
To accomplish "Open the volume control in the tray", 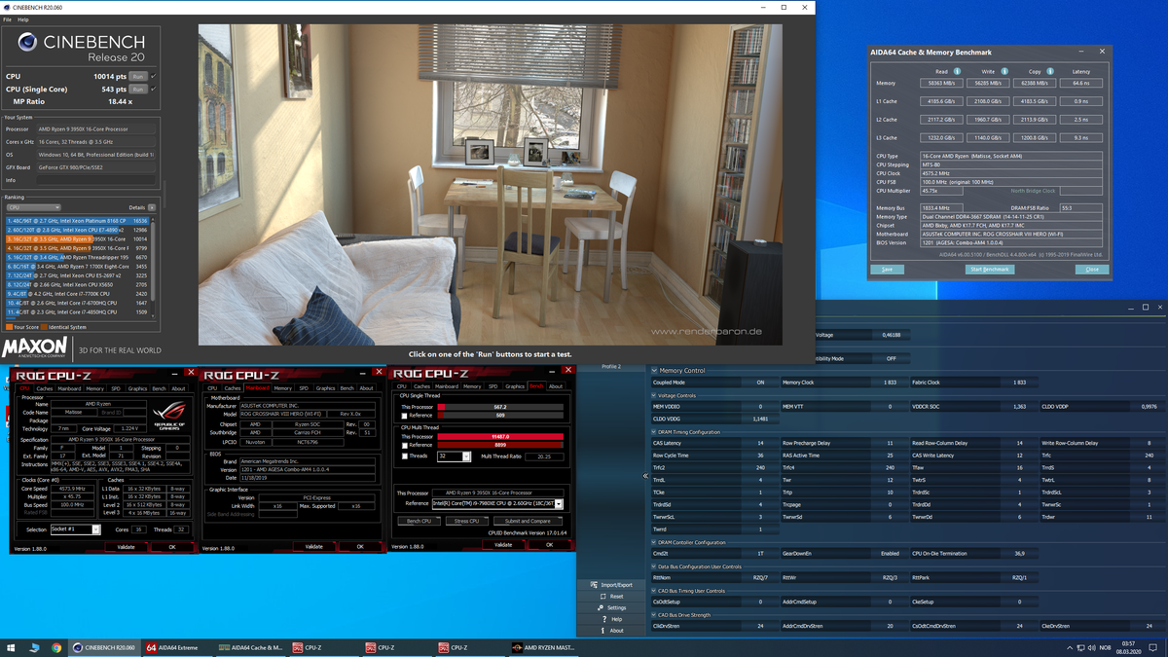I will [1094, 647].
